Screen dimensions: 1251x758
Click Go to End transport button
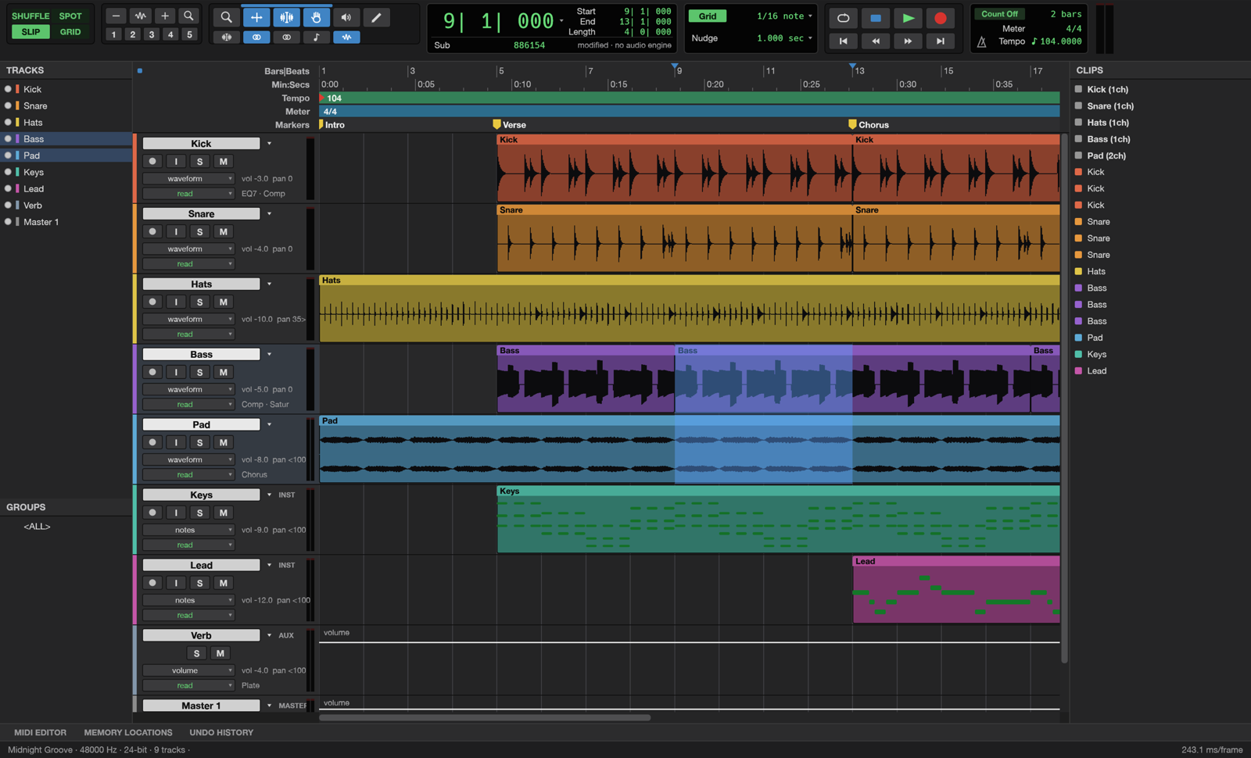pos(941,41)
